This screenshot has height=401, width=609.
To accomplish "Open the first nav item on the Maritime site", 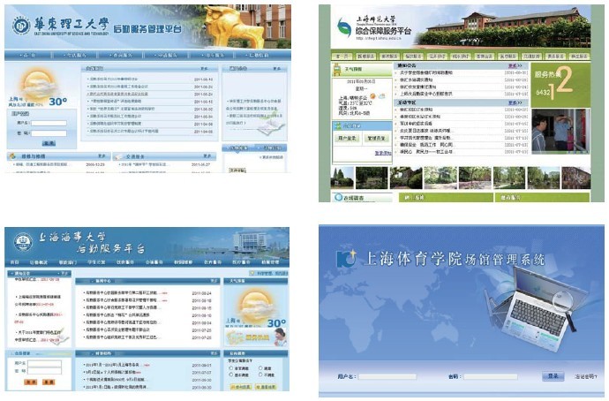I will click(x=14, y=262).
